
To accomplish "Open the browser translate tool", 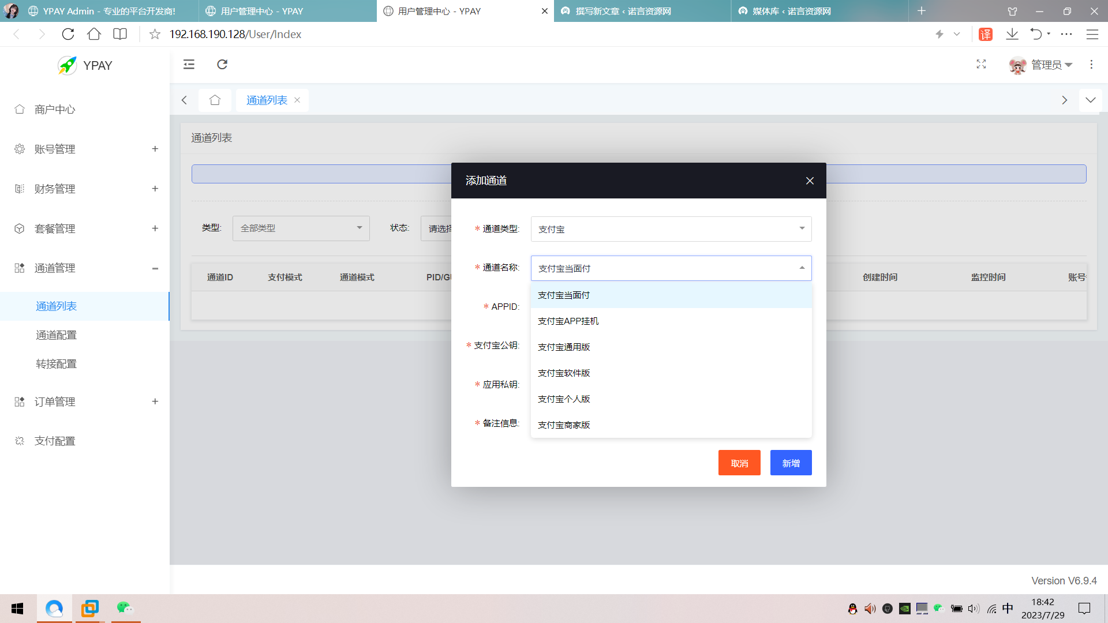I will tap(985, 34).
